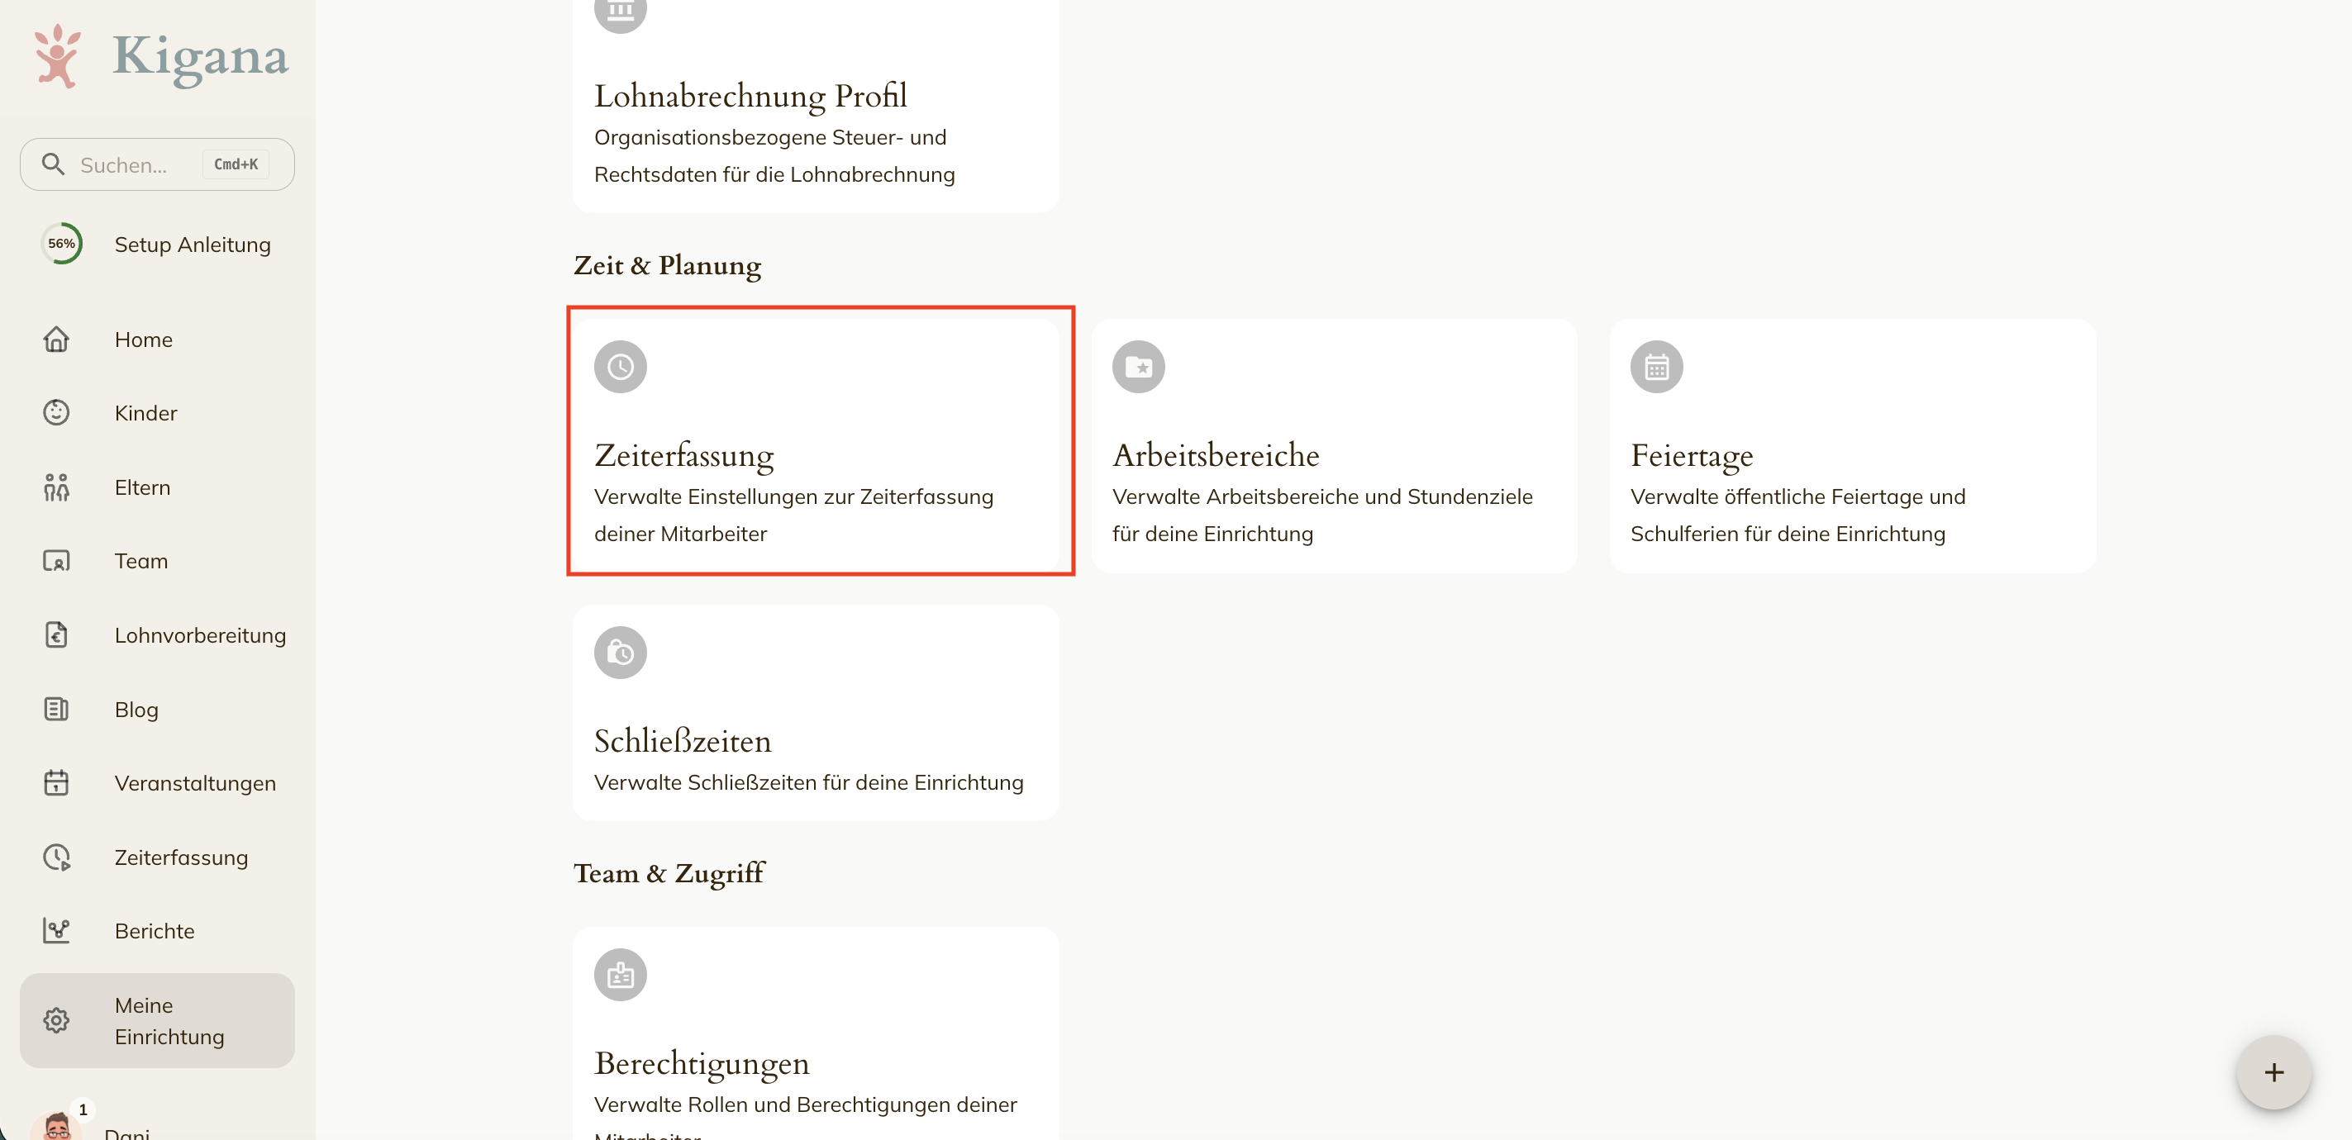Open the Zeiterfassung settings card

[816, 445]
